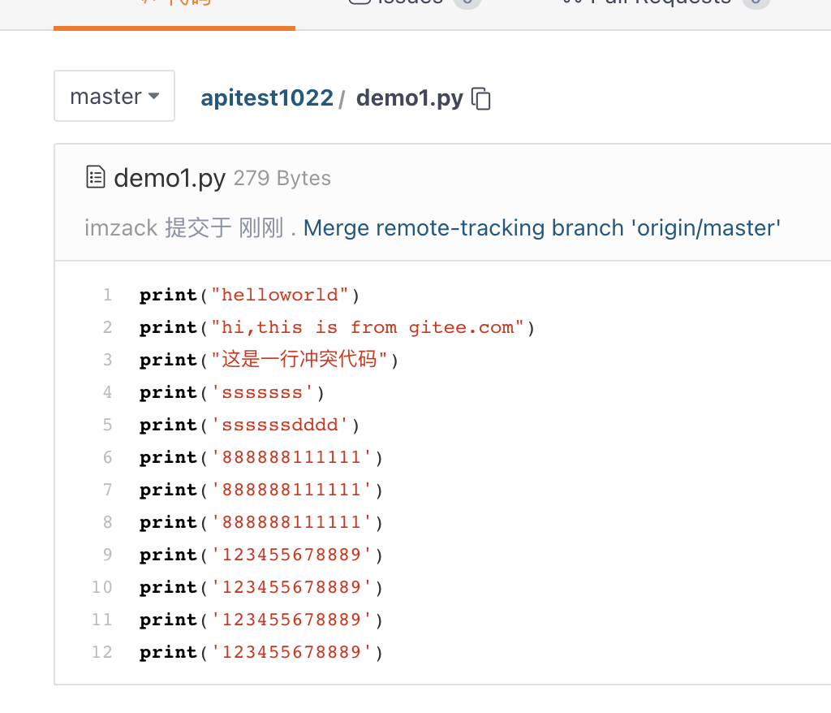Screen dimensions: 831x713
Task: Select line number 1
Action: (x=108, y=295)
